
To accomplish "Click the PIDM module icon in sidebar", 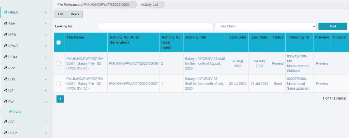I will point(5,57).
